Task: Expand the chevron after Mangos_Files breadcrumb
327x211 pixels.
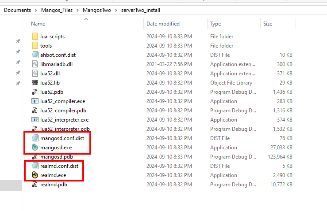Action: click(77, 11)
